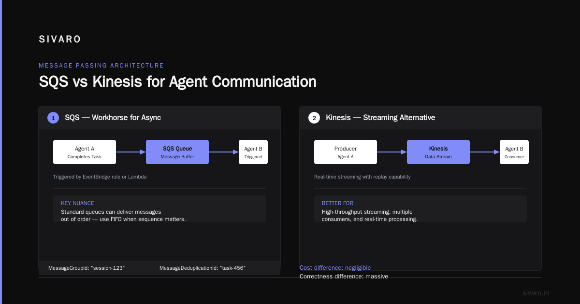
Task: Select the 'Kinesis Data Stream' box
Action: pyautogui.click(x=438, y=152)
